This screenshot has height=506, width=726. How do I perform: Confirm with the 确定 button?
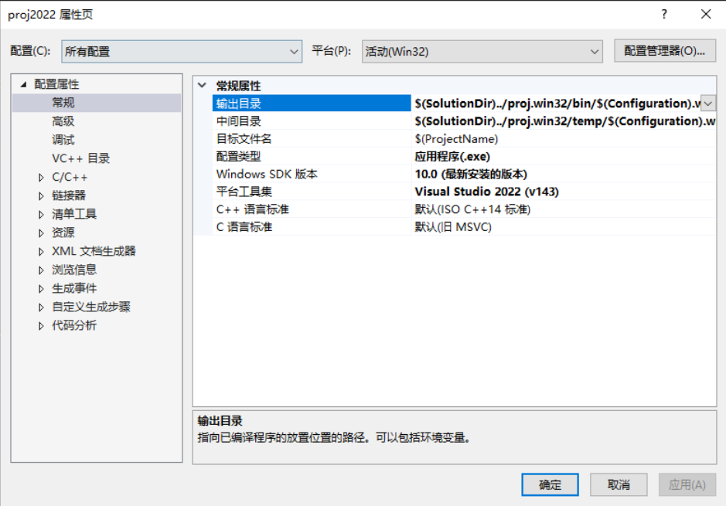pos(550,484)
